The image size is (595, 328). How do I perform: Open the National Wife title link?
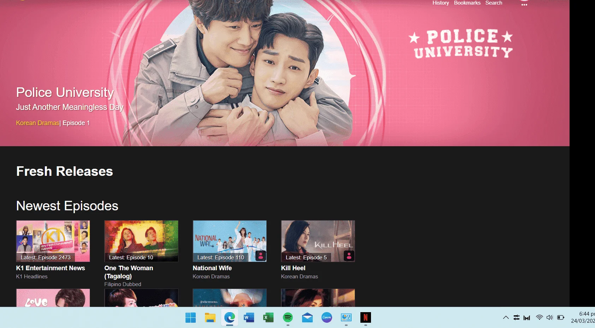point(212,268)
